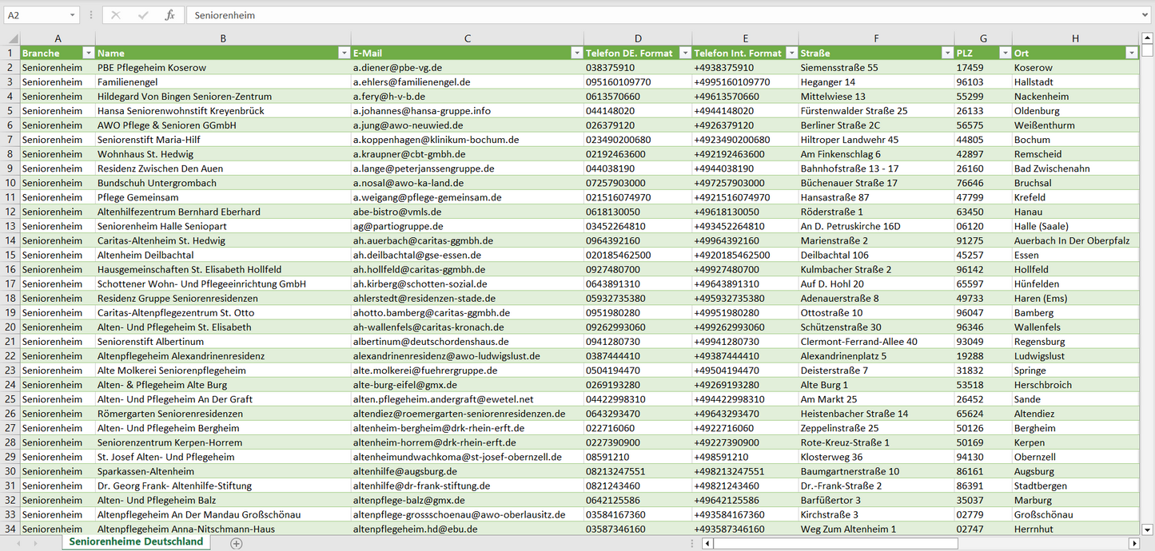Select column C header
The image size is (1155, 551).
coord(468,38)
